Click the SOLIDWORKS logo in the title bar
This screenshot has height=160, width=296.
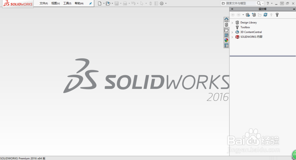(x=18, y=3)
